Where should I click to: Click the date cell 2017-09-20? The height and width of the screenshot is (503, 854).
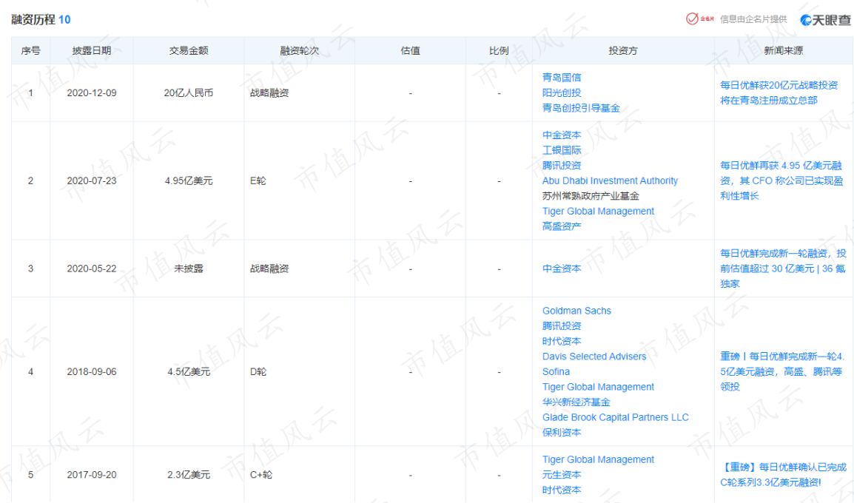92,475
